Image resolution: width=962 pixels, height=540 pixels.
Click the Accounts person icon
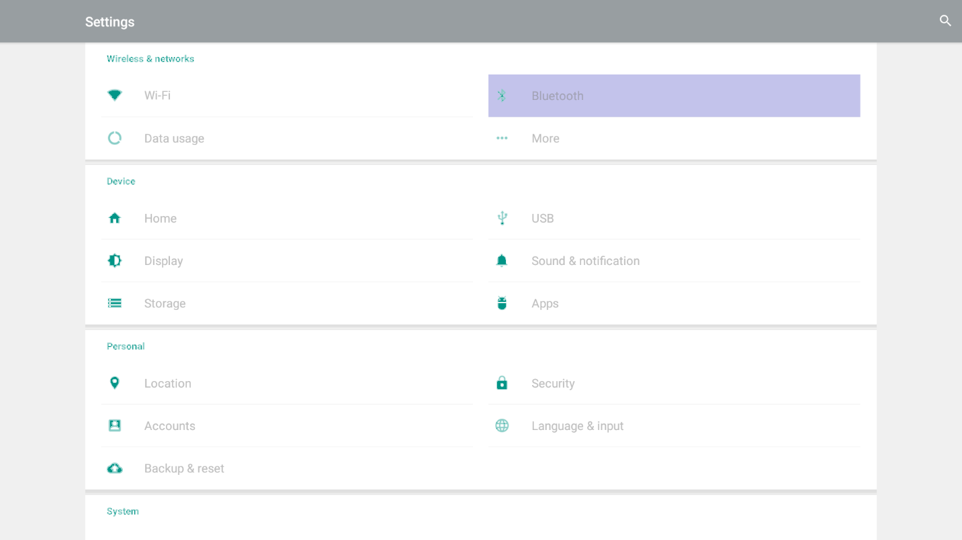(x=115, y=426)
